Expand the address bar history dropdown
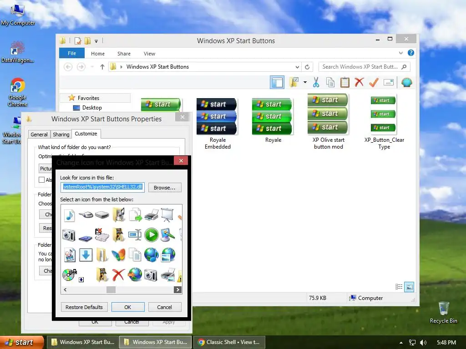This screenshot has height=349, width=466. [297, 67]
